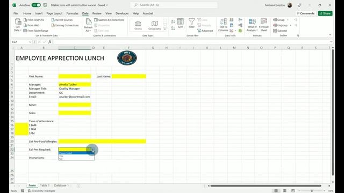
Task: Open the Acrobat tab
Action: (148, 13)
